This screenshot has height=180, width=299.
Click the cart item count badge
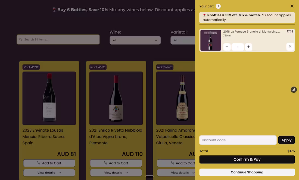pyautogui.click(x=218, y=6)
